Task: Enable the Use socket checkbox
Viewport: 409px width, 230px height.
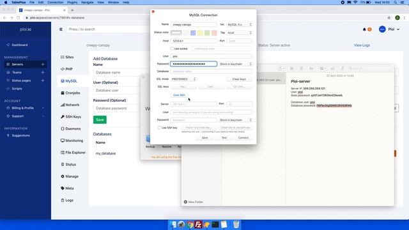Action: click(172, 49)
